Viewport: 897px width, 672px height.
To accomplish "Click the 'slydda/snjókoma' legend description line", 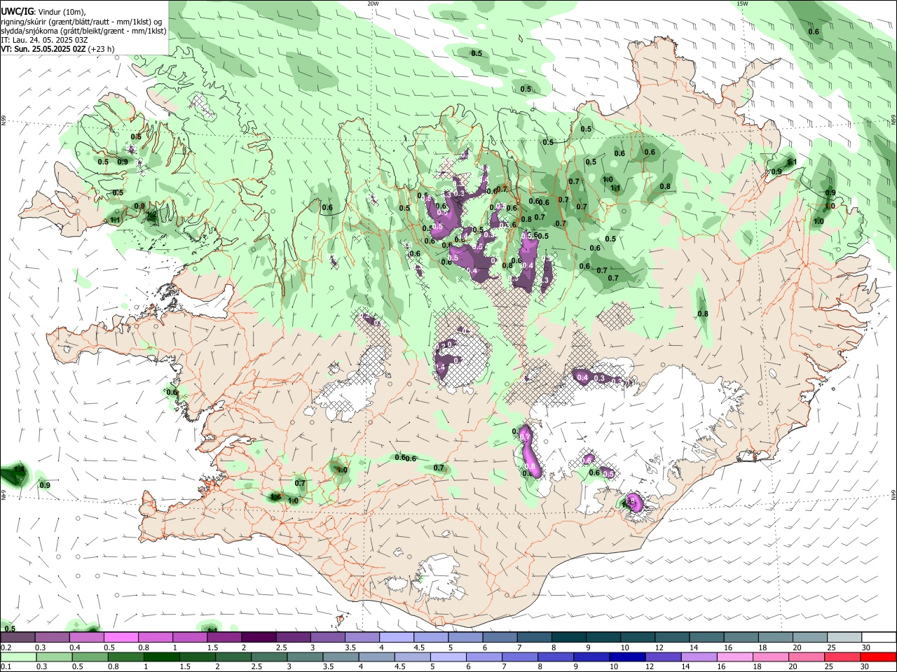I will (83, 31).
